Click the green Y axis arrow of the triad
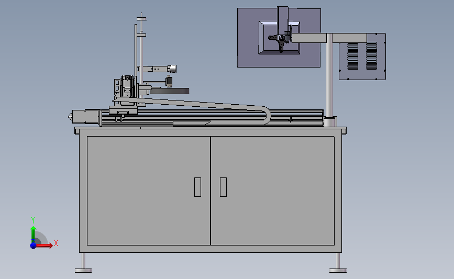This screenshot has width=454, height=279. pyautogui.click(x=33, y=235)
